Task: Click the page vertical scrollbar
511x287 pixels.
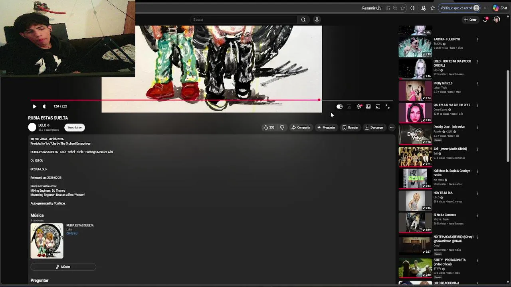Action: (508, 116)
